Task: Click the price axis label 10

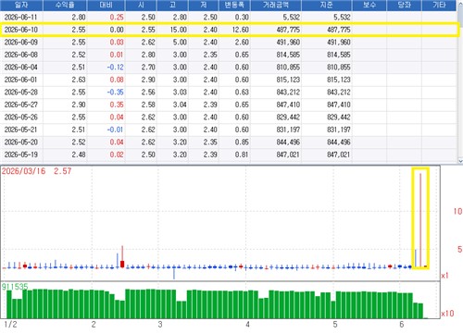Action: (x=457, y=211)
